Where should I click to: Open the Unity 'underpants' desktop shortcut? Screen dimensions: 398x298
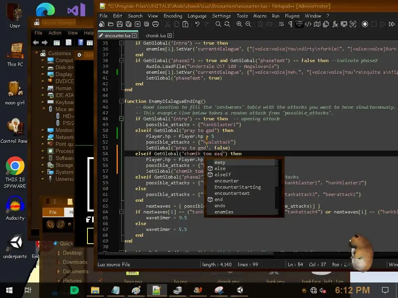tap(15, 246)
